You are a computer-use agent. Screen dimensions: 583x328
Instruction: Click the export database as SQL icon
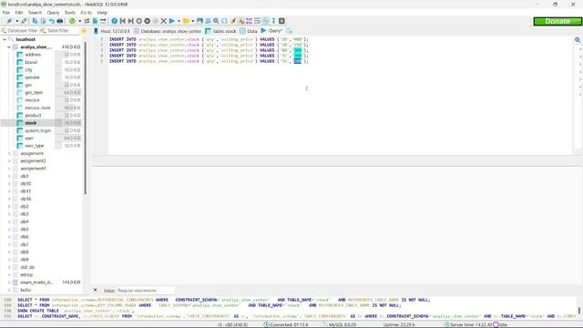95,21
